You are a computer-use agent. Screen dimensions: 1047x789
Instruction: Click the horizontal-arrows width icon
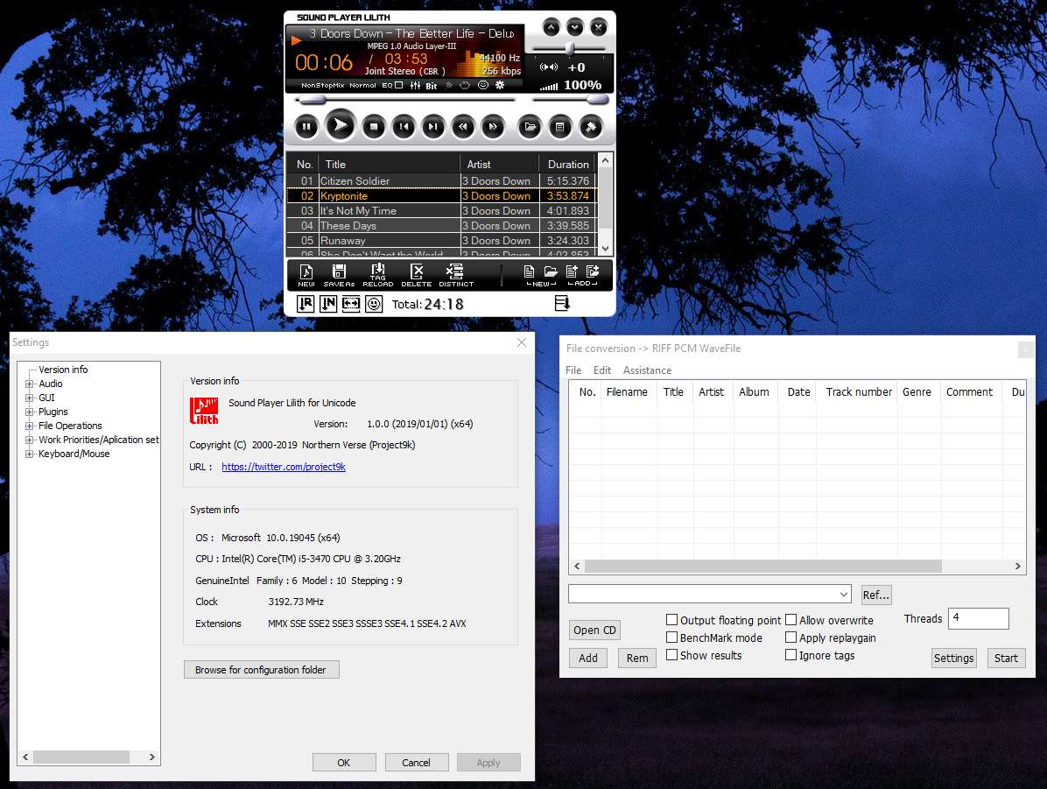click(351, 304)
